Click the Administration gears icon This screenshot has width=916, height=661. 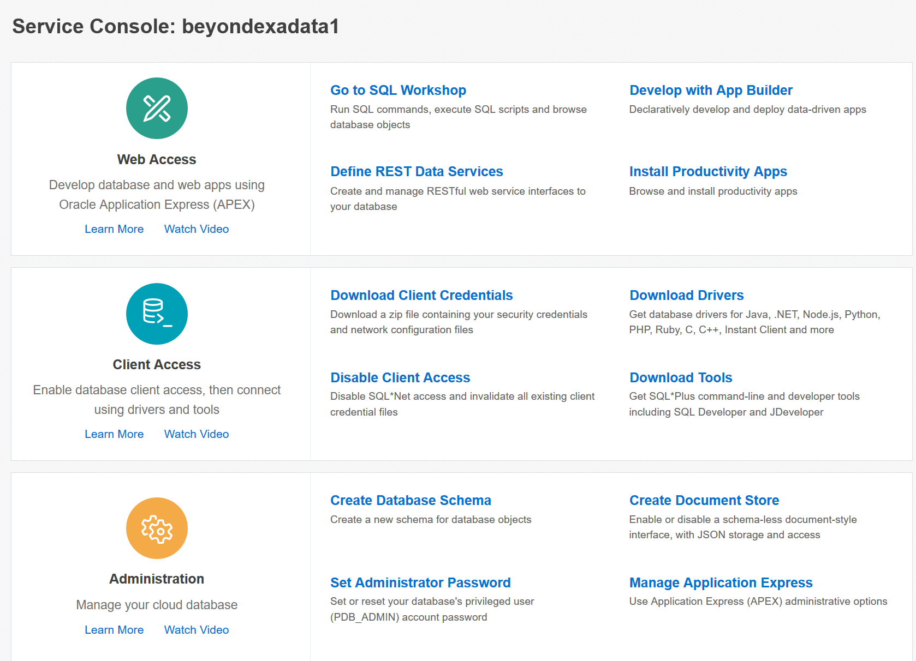pos(157,528)
